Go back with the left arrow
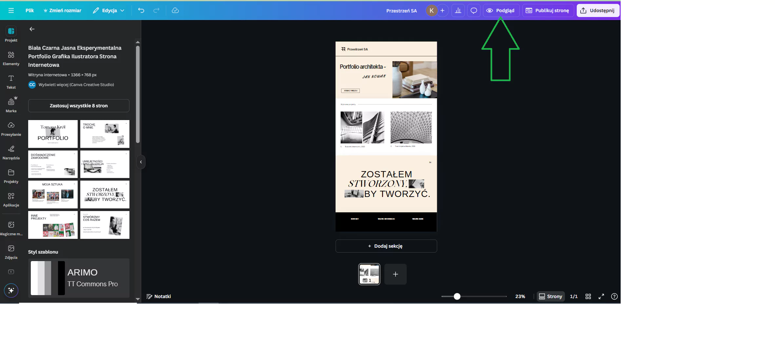Screen dimensions: 775x354 point(32,29)
